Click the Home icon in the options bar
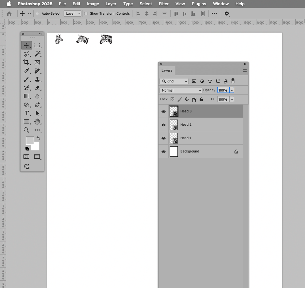The width and height of the screenshot is (305, 288). point(9,14)
